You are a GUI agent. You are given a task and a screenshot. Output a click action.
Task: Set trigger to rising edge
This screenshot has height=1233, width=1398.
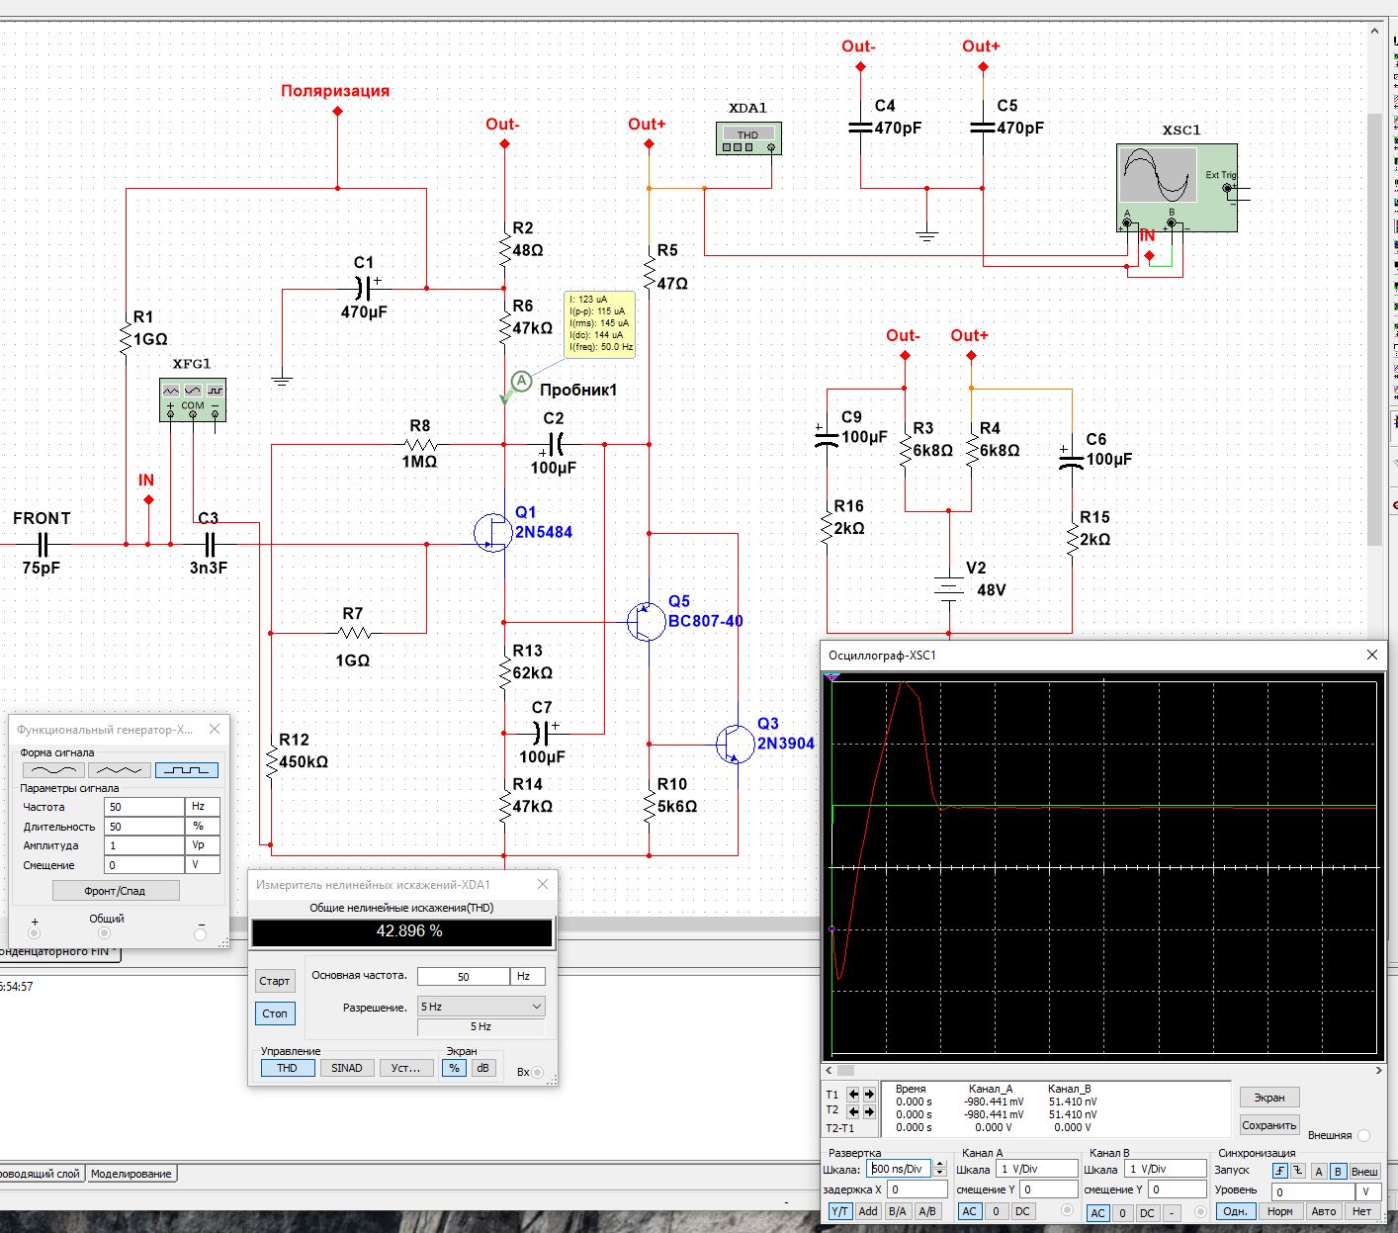(1280, 1171)
